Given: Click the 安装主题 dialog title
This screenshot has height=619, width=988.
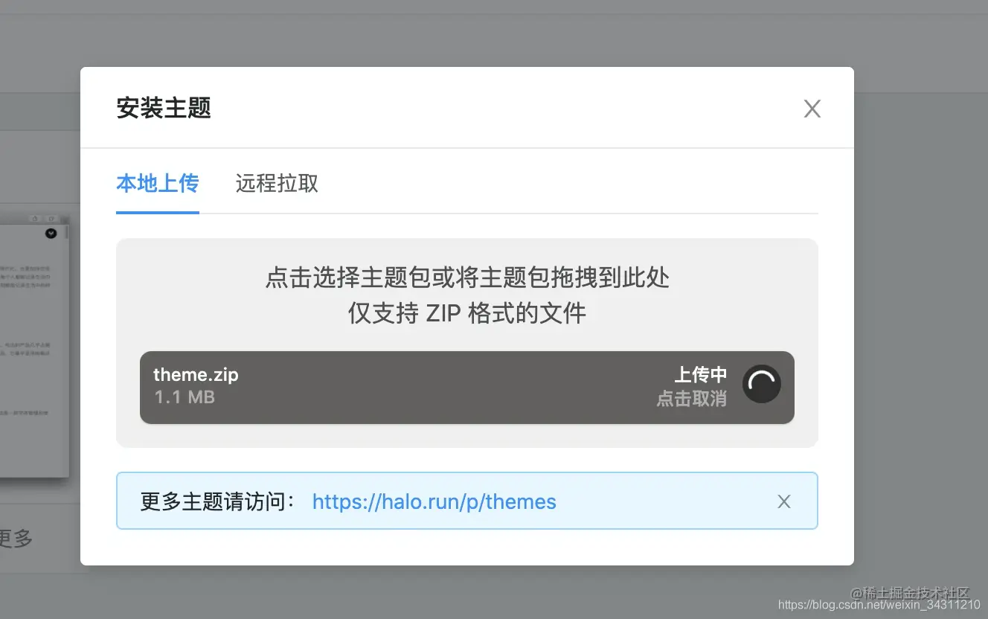Looking at the screenshot, I should [164, 109].
